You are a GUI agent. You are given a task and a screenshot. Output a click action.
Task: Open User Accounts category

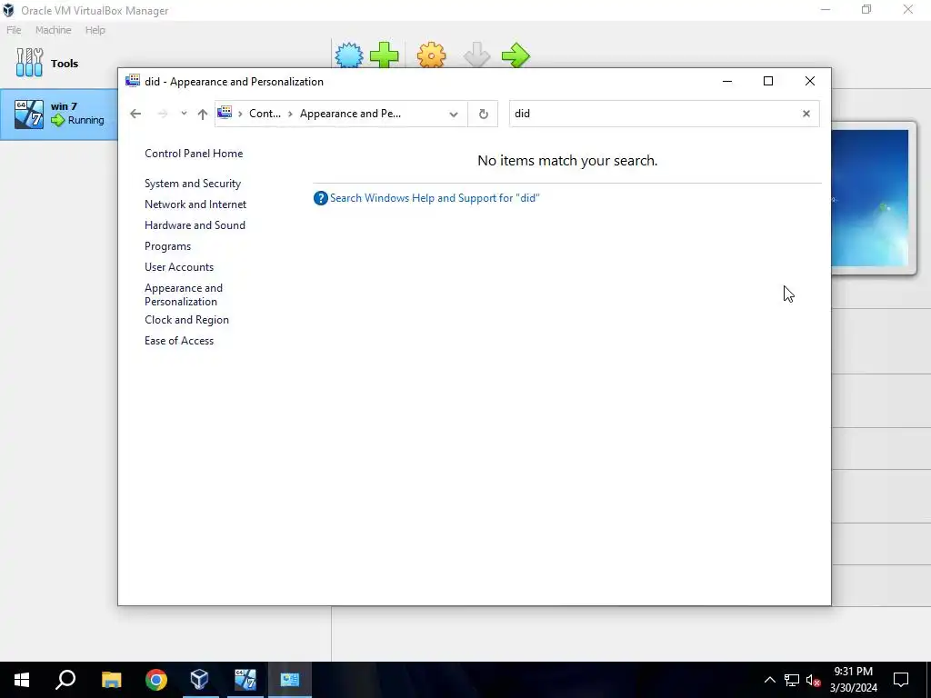[179, 267]
